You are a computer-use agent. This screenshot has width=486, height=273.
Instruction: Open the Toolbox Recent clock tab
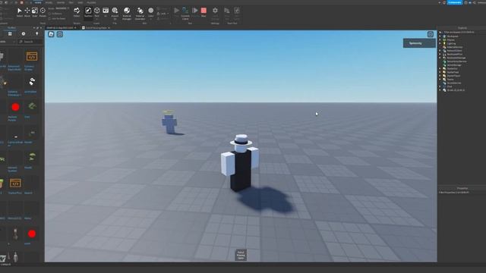(x=24, y=33)
